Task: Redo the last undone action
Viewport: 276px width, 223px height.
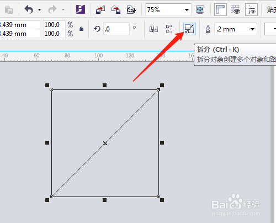Action: click(52, 9)
